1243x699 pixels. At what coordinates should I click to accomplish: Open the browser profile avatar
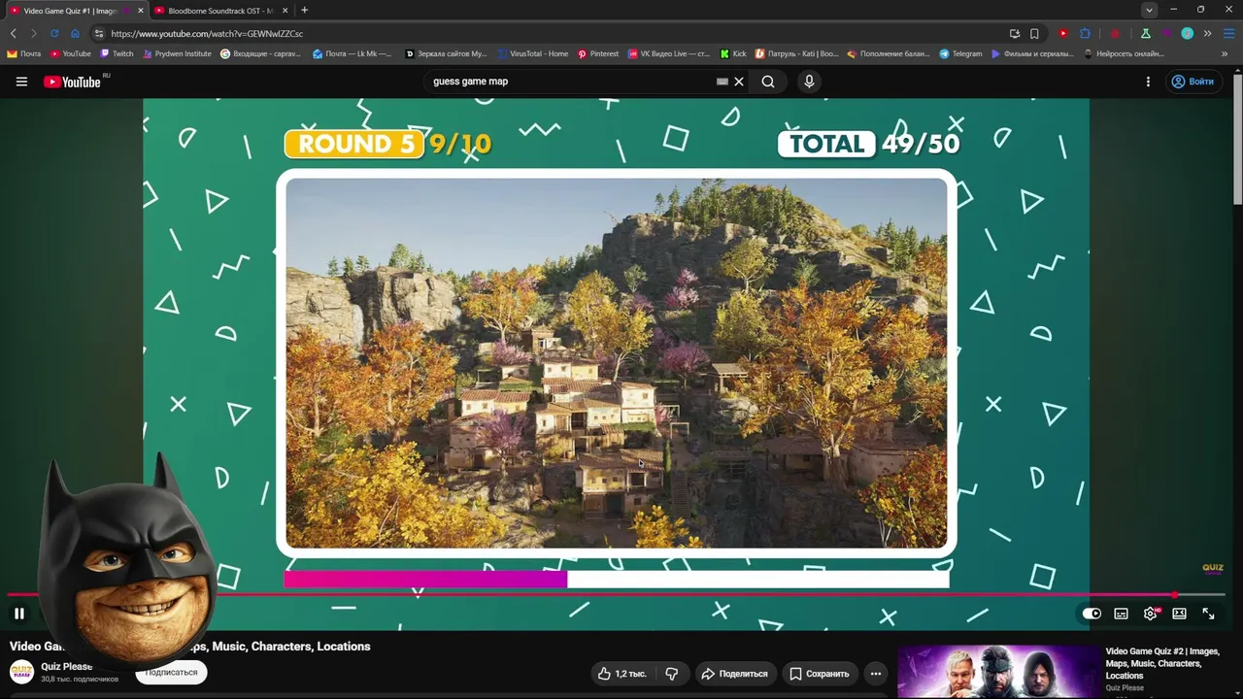tap(1187, 33)
